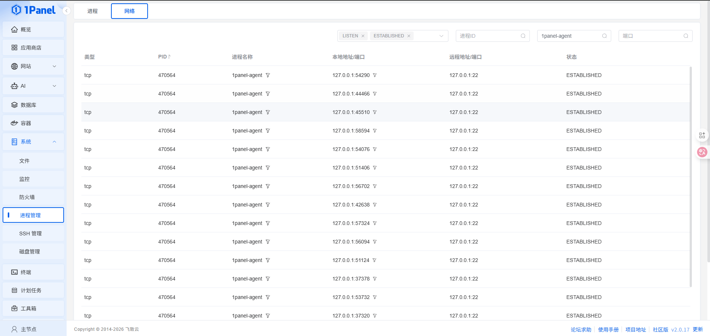The width and height of the screenshot is (710, 336).
Task: Click the filter icon beside port 54290
Action: [374, 75]
